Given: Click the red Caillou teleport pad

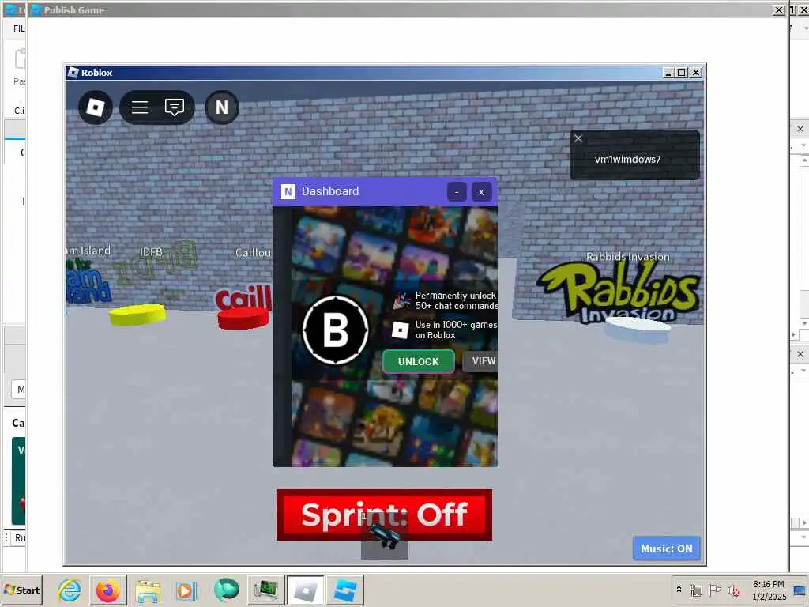Looking at the screenshot, I should tap(243, 319).
